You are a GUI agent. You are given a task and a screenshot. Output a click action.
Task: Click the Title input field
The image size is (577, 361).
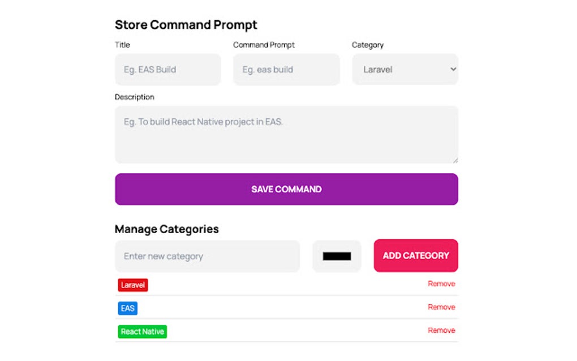click(x=168, y=70)
